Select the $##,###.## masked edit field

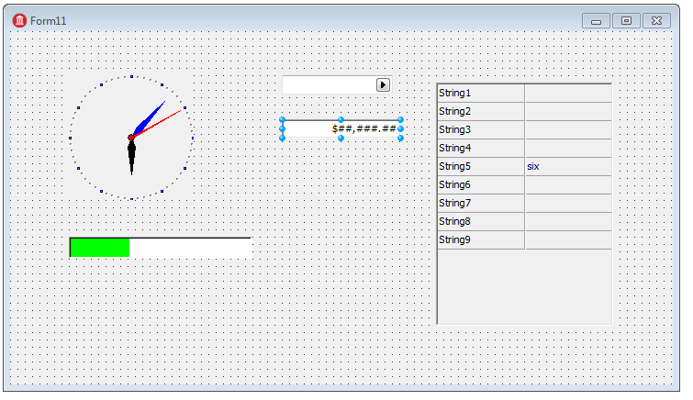(x=341, y=129)
